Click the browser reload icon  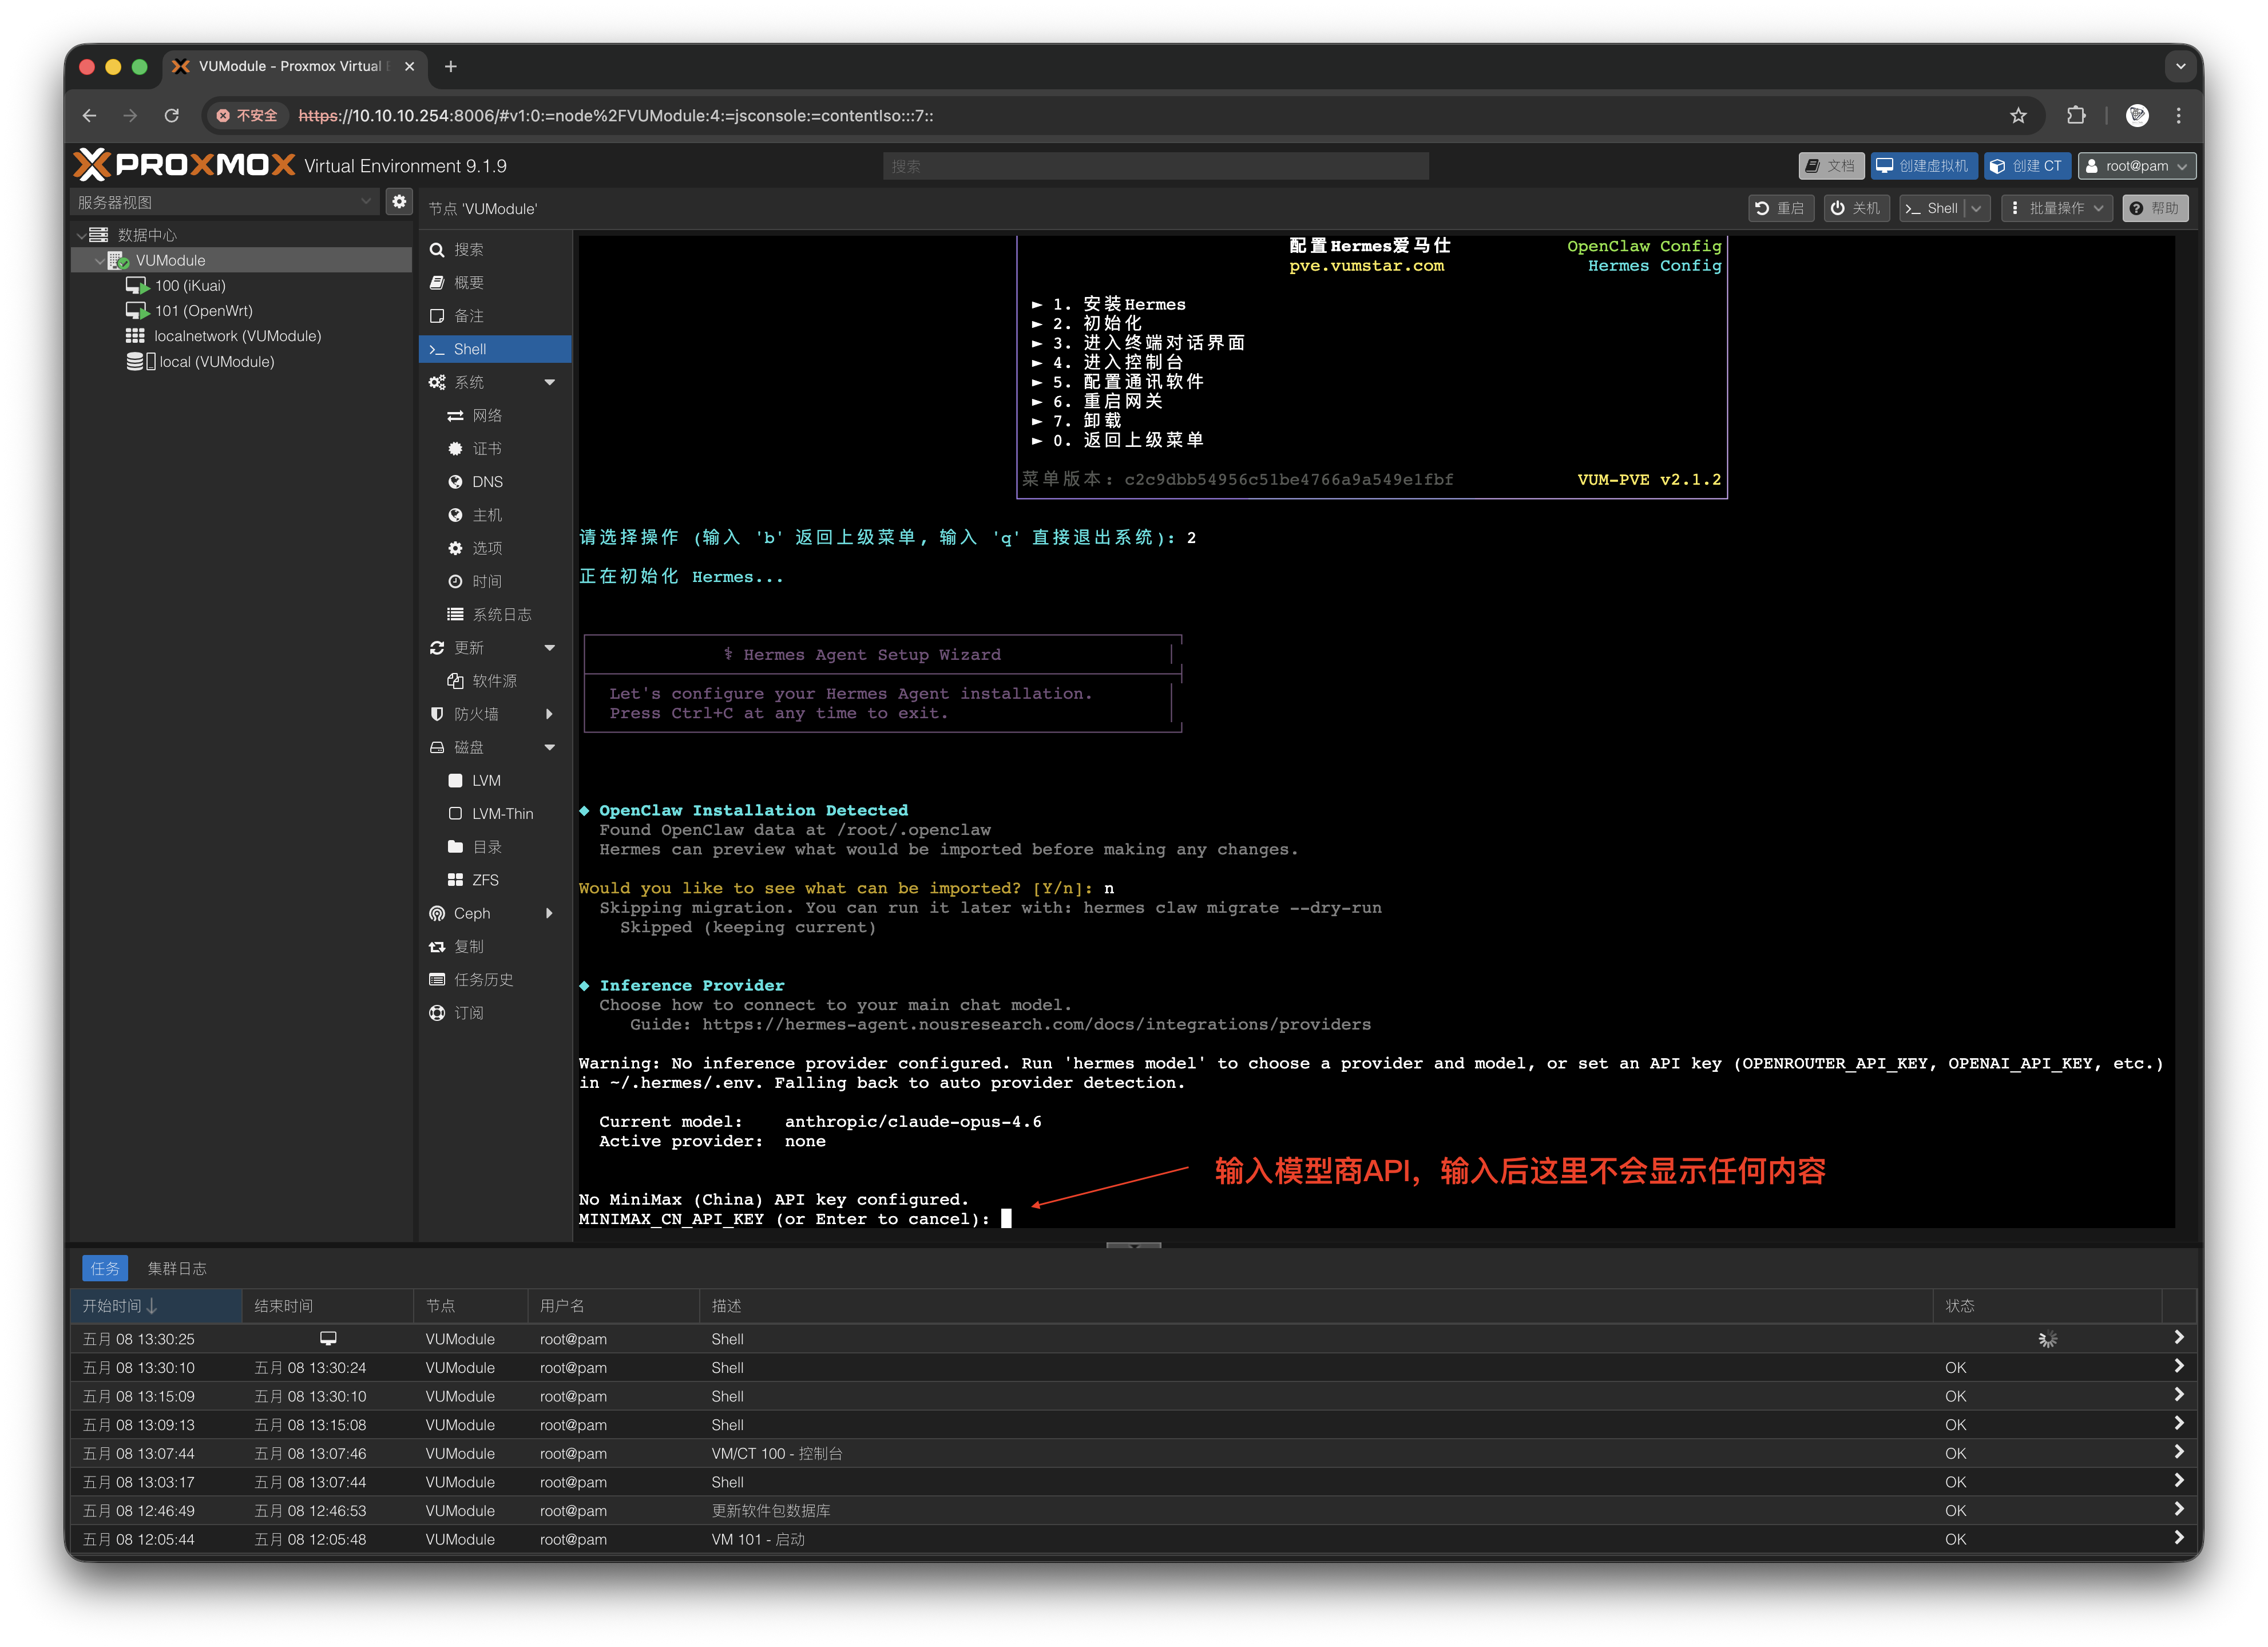(x=172, y=116)
